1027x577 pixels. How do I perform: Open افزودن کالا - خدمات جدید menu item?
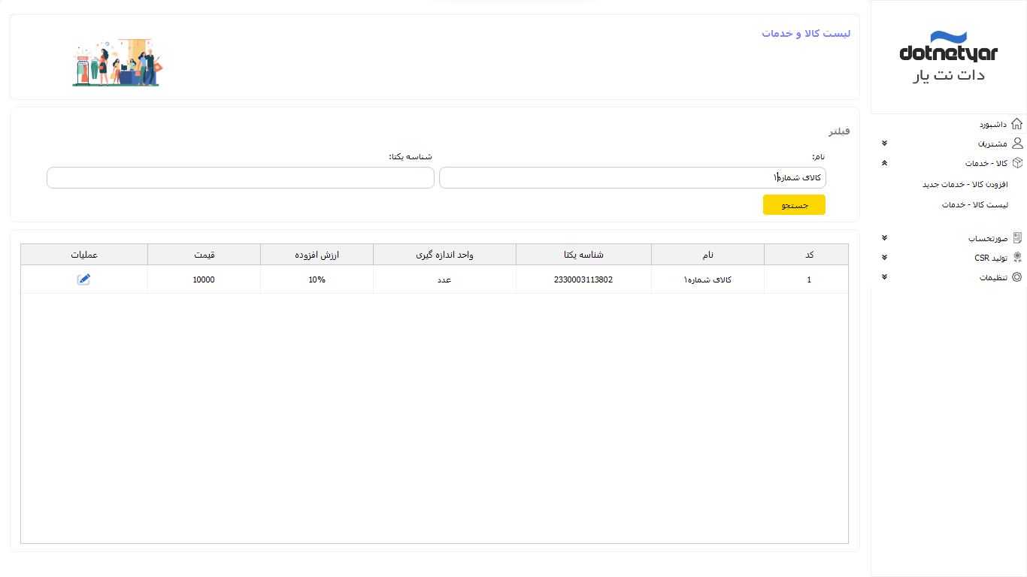click(x=965, y=184)
